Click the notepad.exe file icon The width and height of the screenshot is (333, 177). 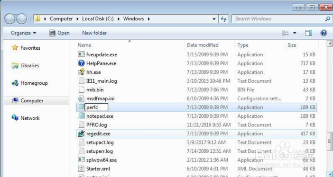[81, 116]
